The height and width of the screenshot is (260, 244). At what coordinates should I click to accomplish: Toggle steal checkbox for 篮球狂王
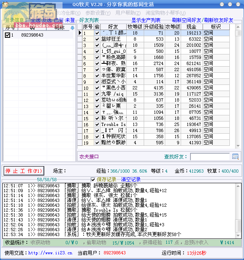point(97,39)
